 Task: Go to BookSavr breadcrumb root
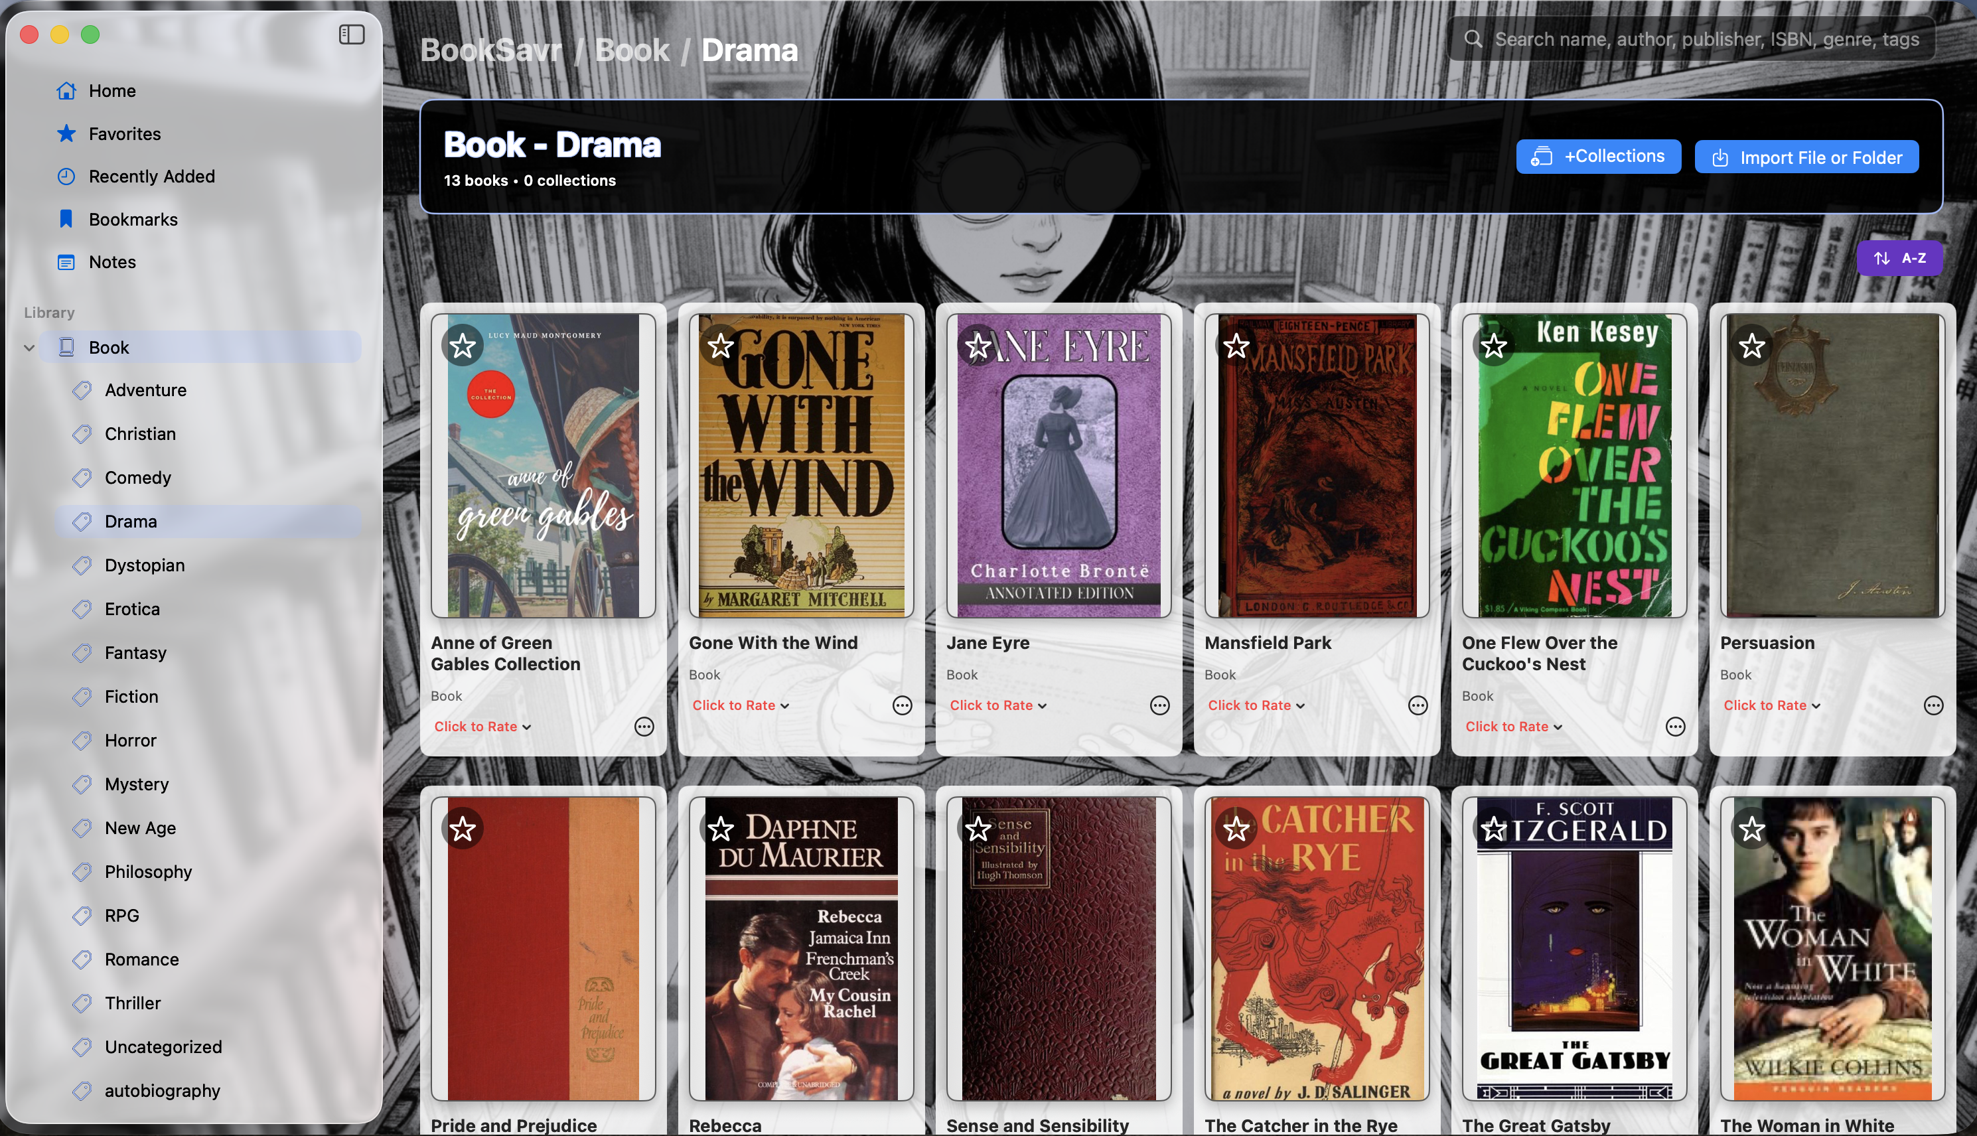[x=490, y=50]
